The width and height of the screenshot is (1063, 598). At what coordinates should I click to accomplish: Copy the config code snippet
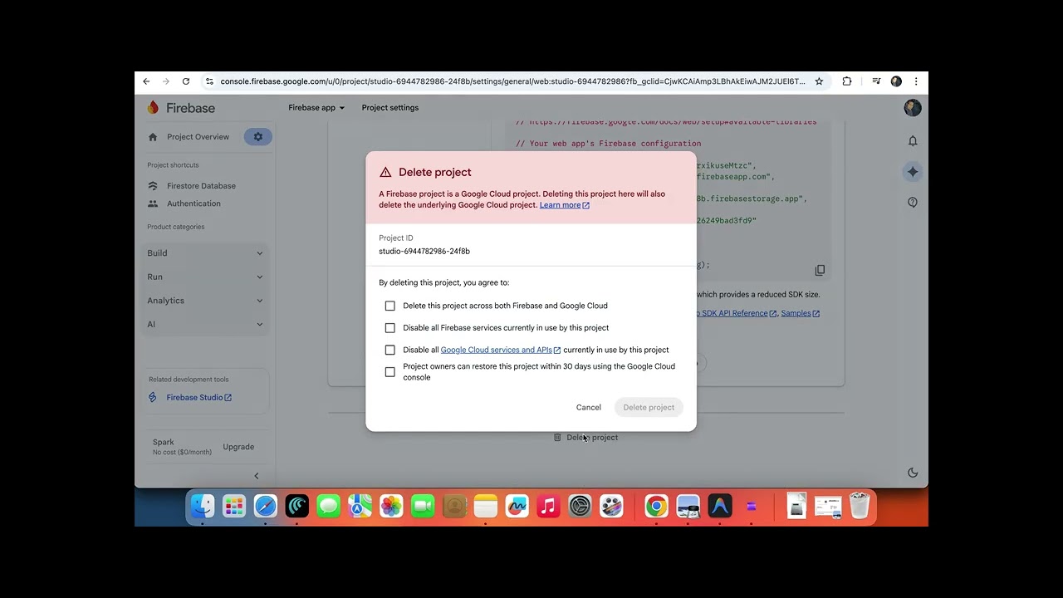click(820, 270)
